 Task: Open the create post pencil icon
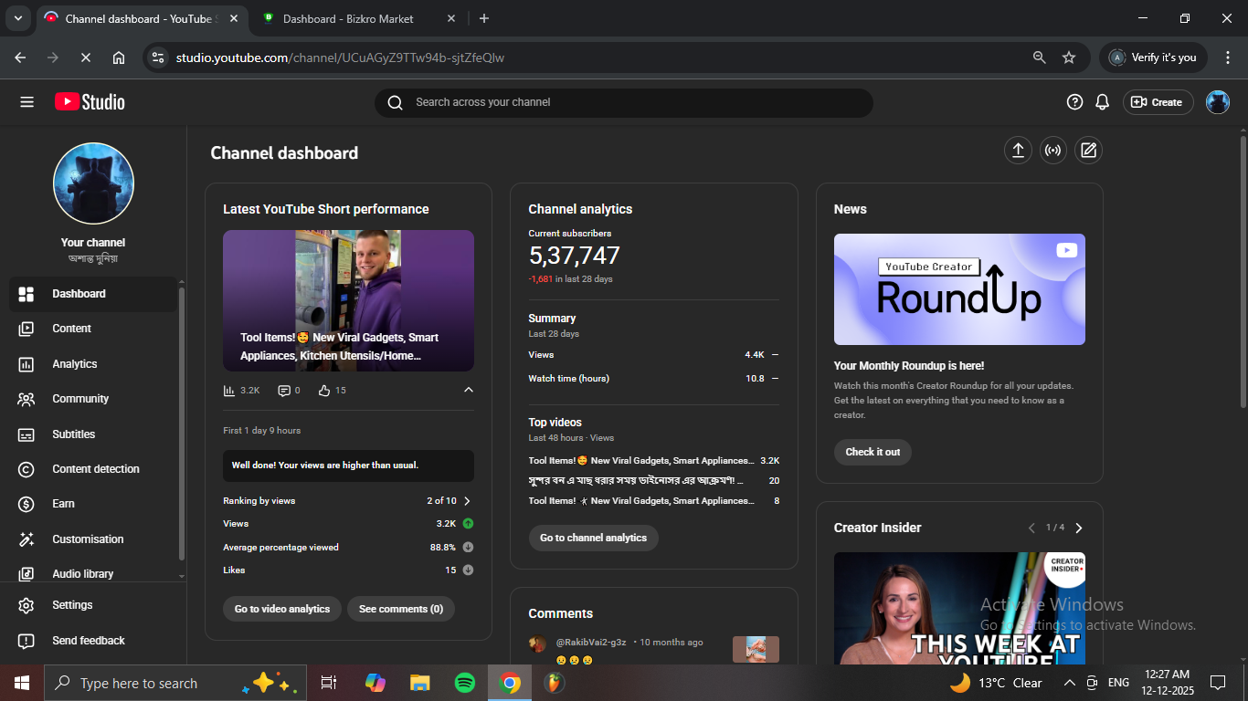(1088, 151)
